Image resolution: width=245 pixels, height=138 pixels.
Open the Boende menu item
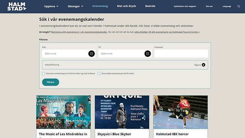tap(150, 6)
